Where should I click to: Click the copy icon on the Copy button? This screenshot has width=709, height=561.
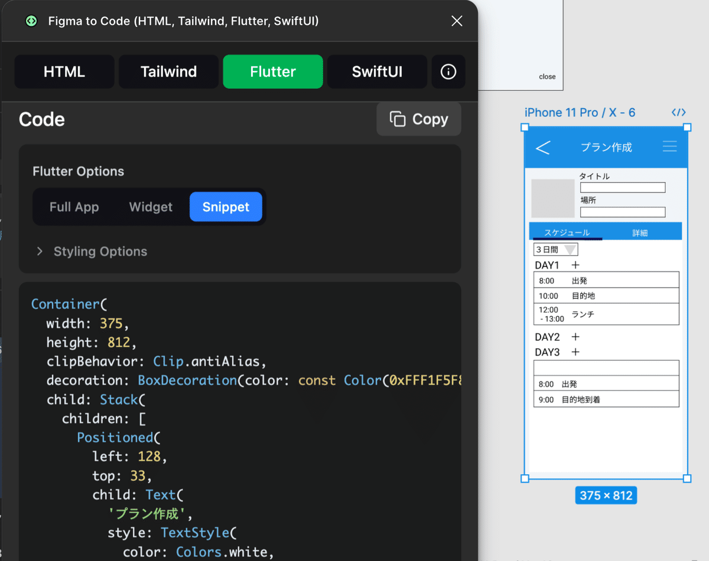tap(398, 119)
